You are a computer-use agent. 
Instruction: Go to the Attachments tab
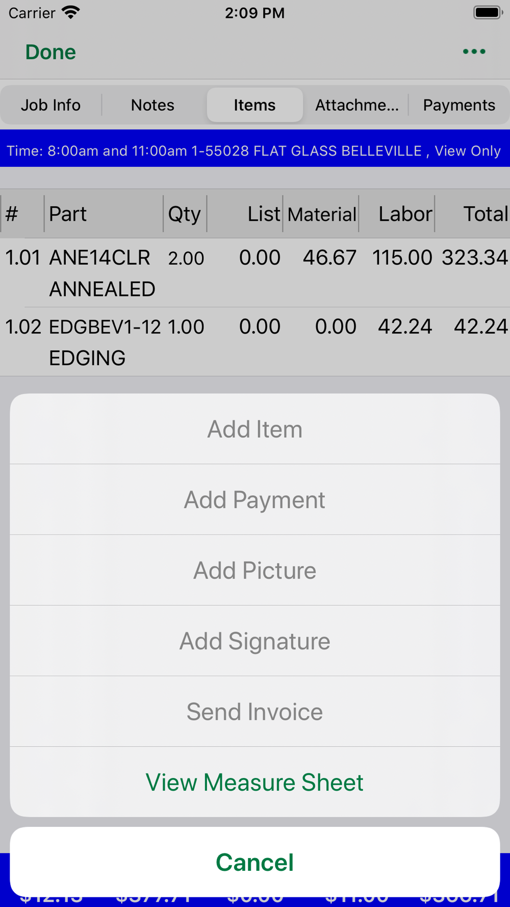[356, 105]
